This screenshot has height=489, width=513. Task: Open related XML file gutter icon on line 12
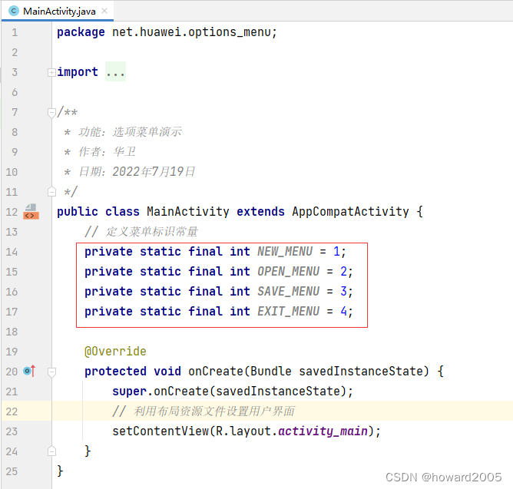point(31,212)
